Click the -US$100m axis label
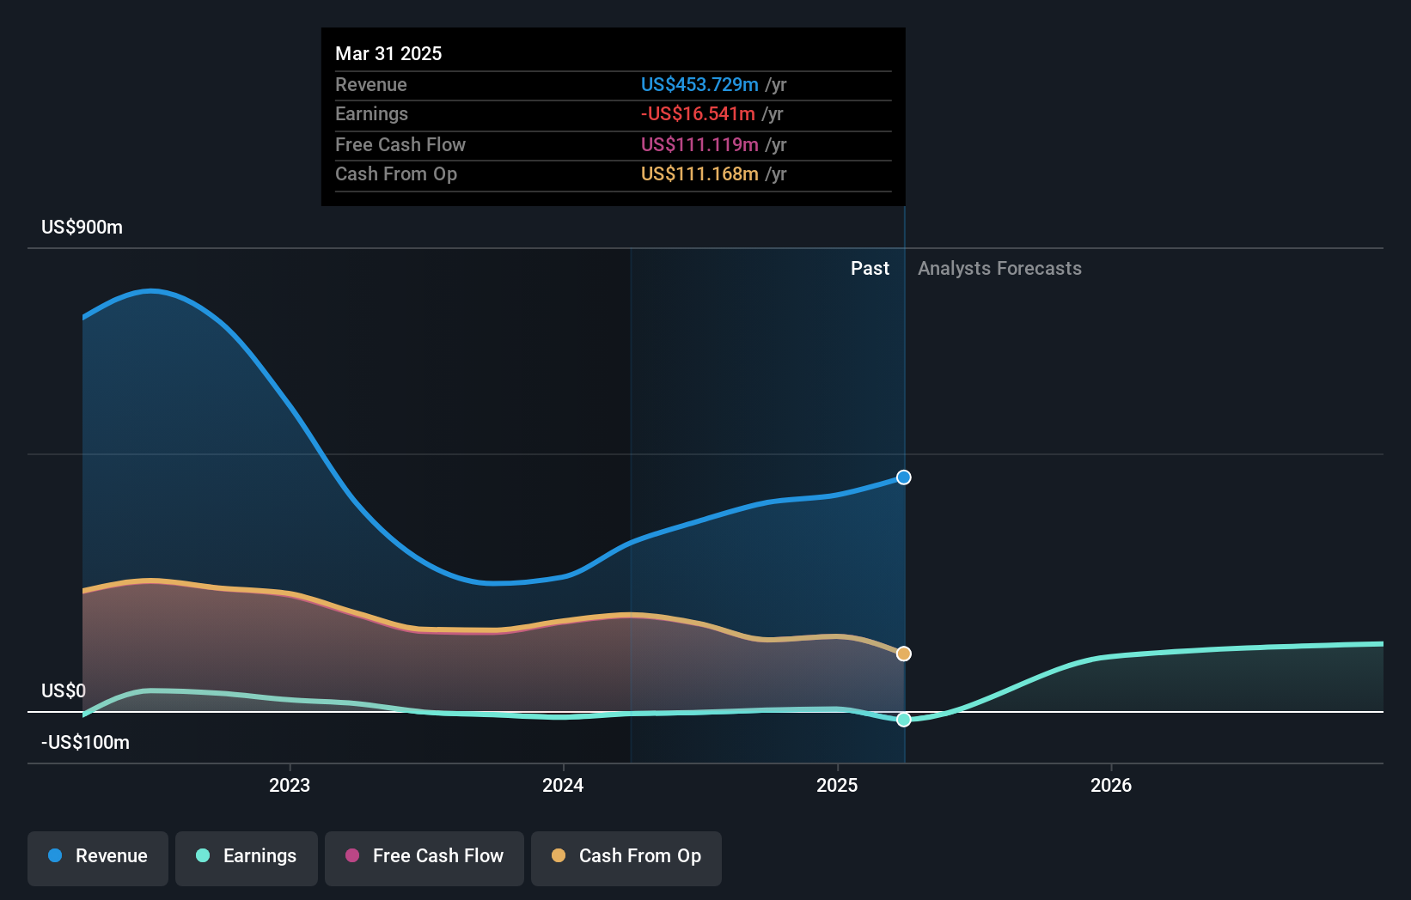Image resolution: width=1411 pixels, height=900 pixels. tap(86, 743)
